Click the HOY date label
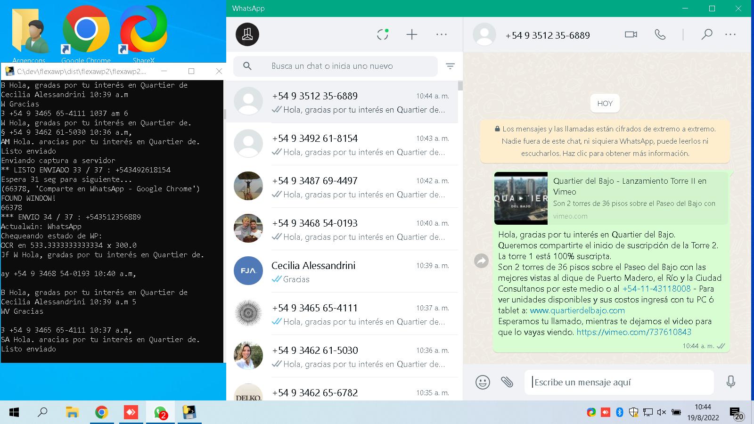This screenshot has height=424, width=754. (x=605, y=103)
